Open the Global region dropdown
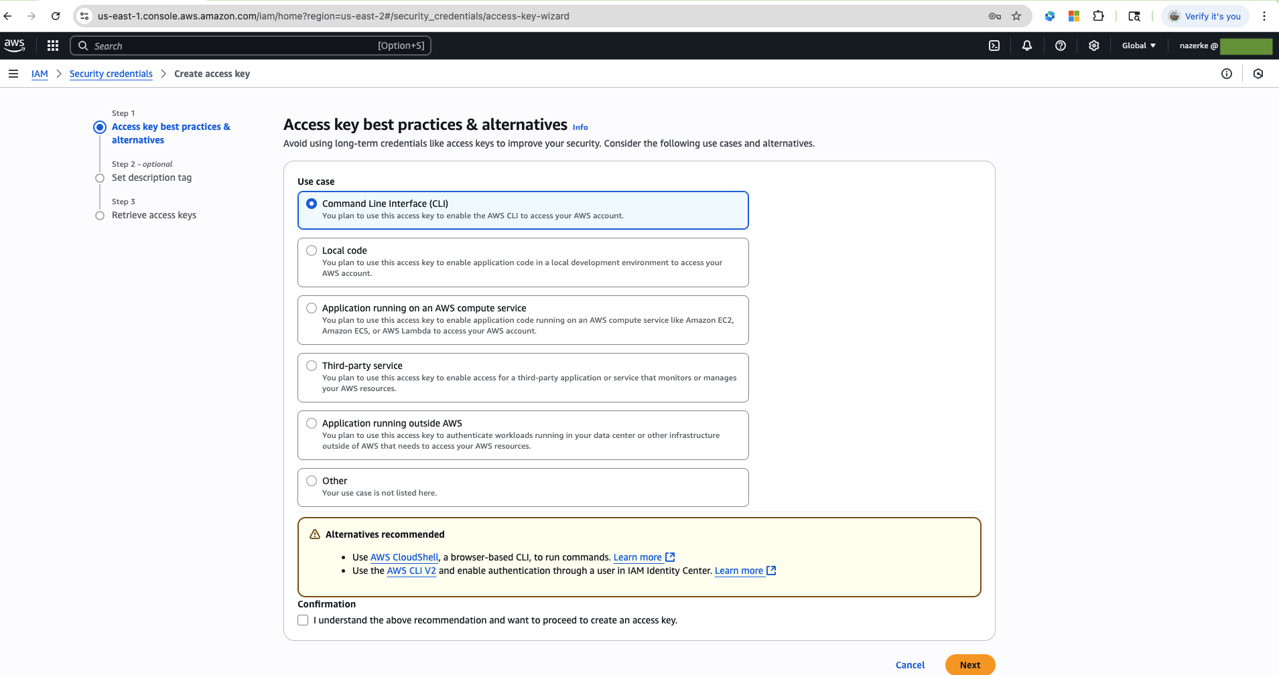Viewport: 1279px width, 675px height. pos(1139,46)
